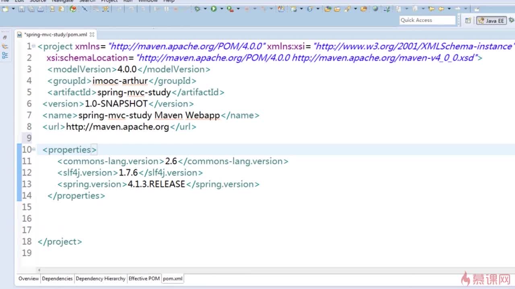Click the name text 'spring-mvc-study Maven Webapp'
Screen dimensions: 515x289
[149, 115]
